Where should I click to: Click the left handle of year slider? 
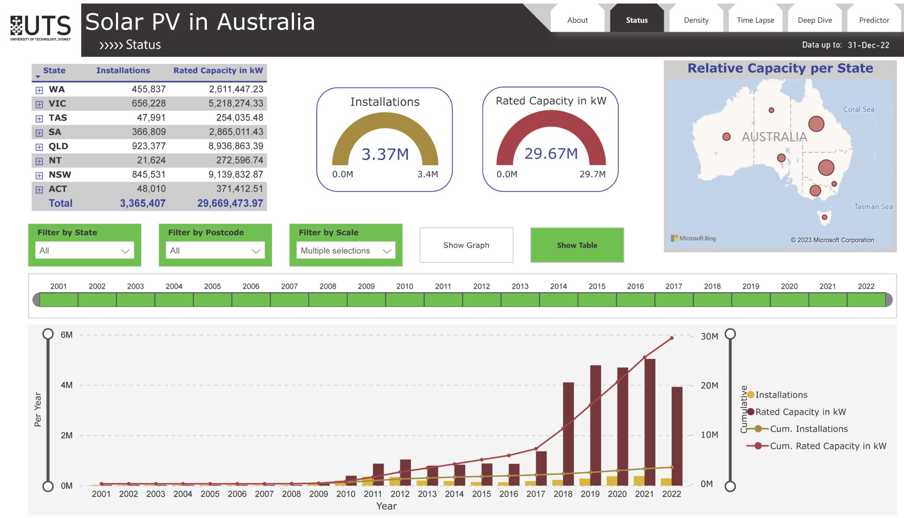36,300
